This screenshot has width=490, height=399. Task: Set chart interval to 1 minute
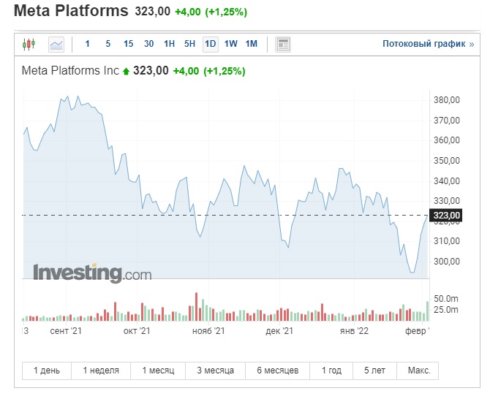[88, 44]
